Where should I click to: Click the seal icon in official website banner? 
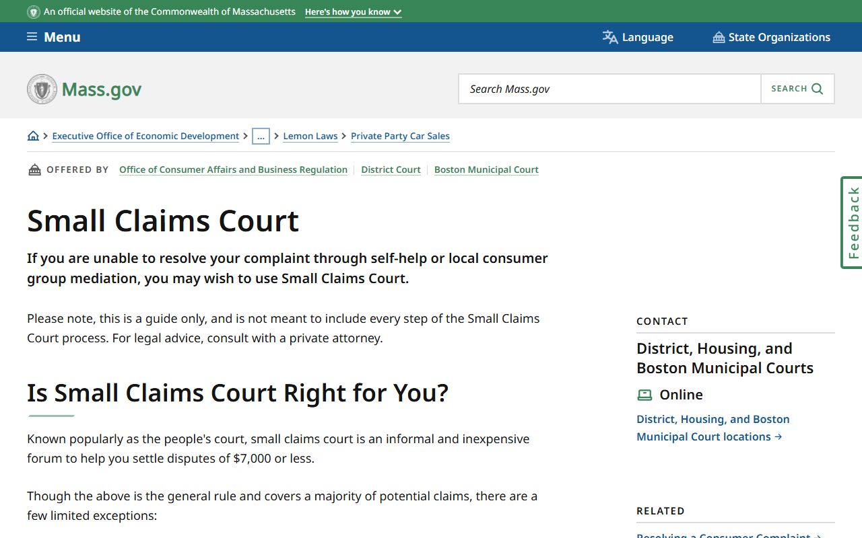(x=33, y=12)
